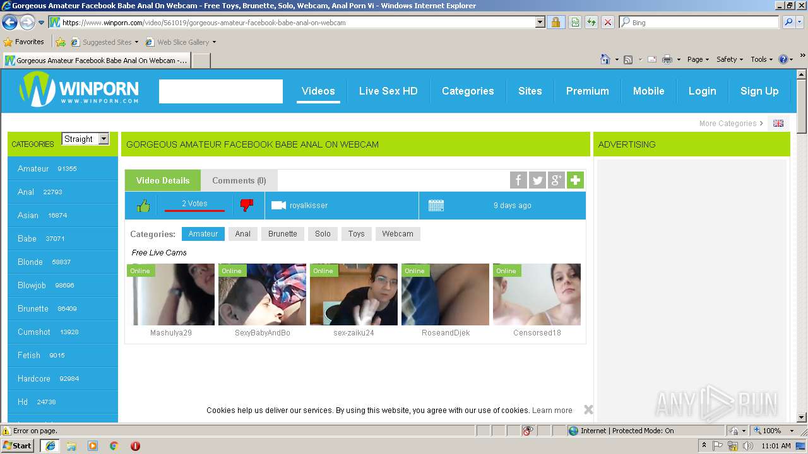Click the vertical scrollbar down arrow

coord(802,417)
